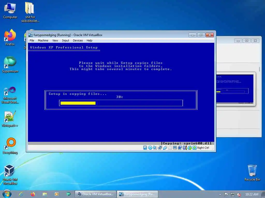This screenshot has height=198, width=265.
Task: Switch to the running VM taskbar button
Action: click(x=137, y=194)
